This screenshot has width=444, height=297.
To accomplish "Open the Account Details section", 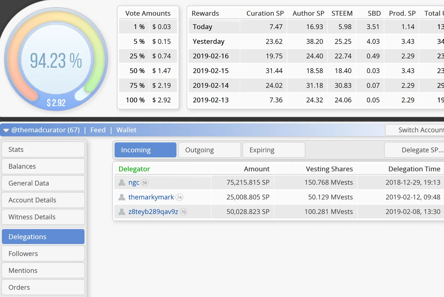I will click(43, 200).
